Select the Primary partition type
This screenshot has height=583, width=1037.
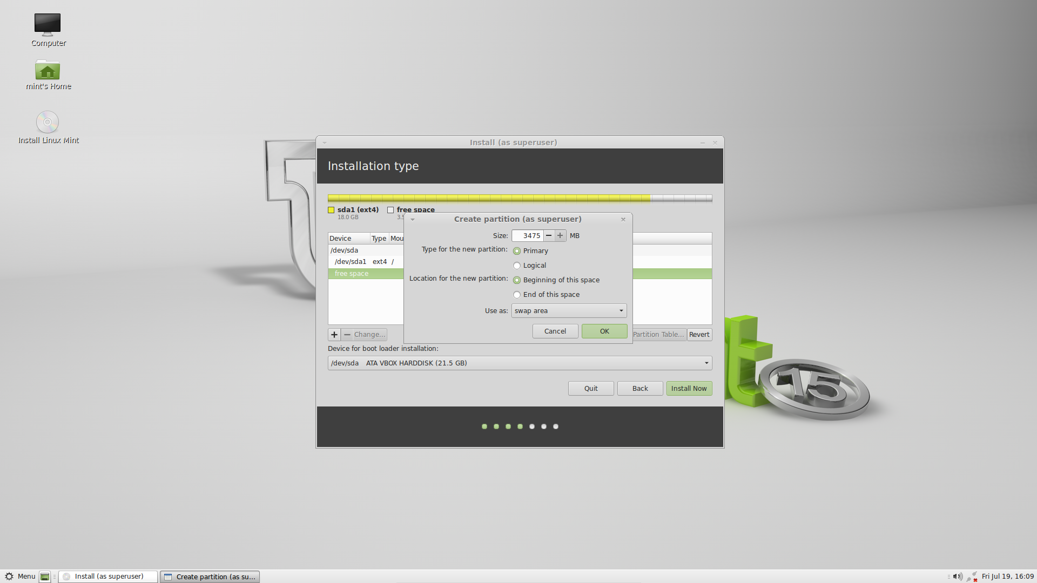click(517, 251)
